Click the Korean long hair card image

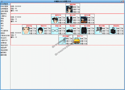click(x=40, y=31)
